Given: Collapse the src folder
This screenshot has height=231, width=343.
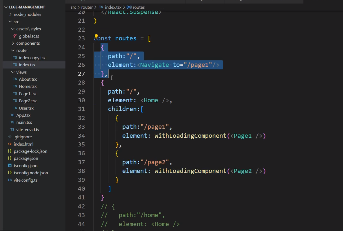Looking at the screenshot, I should [10, 22].
